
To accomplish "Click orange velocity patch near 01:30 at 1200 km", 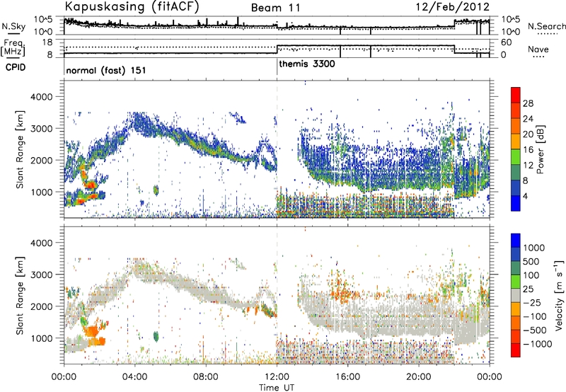I will tap(92, 330).
